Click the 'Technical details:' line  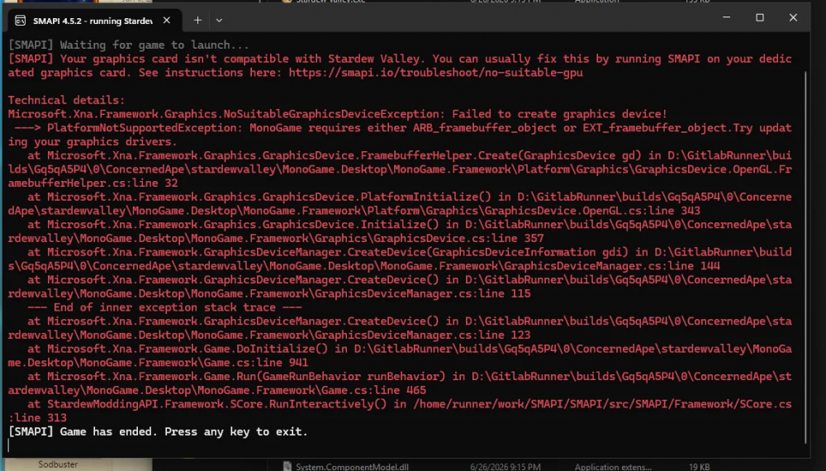coord(66,100)
